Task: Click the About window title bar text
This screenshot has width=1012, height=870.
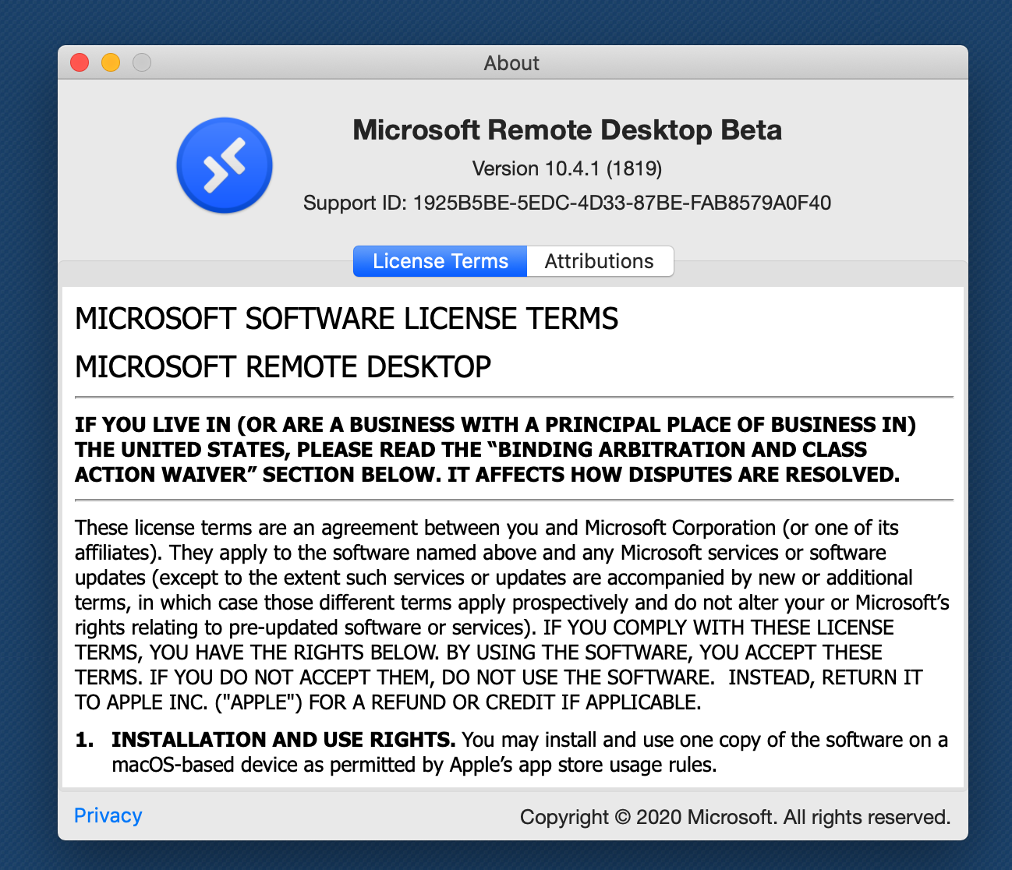Action: point(511,63)
